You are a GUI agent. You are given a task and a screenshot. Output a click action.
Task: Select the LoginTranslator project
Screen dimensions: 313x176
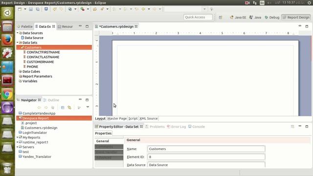click(33, 132)
